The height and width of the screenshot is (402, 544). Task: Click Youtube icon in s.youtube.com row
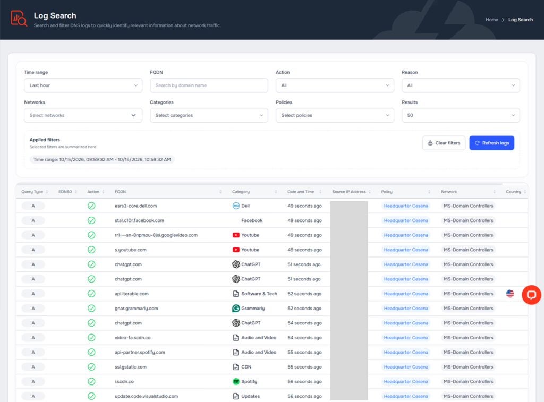236,250
